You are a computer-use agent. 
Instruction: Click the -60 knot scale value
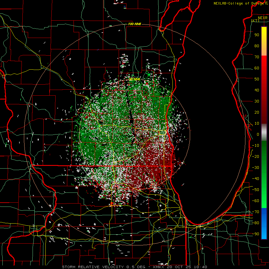click(256, 201)
